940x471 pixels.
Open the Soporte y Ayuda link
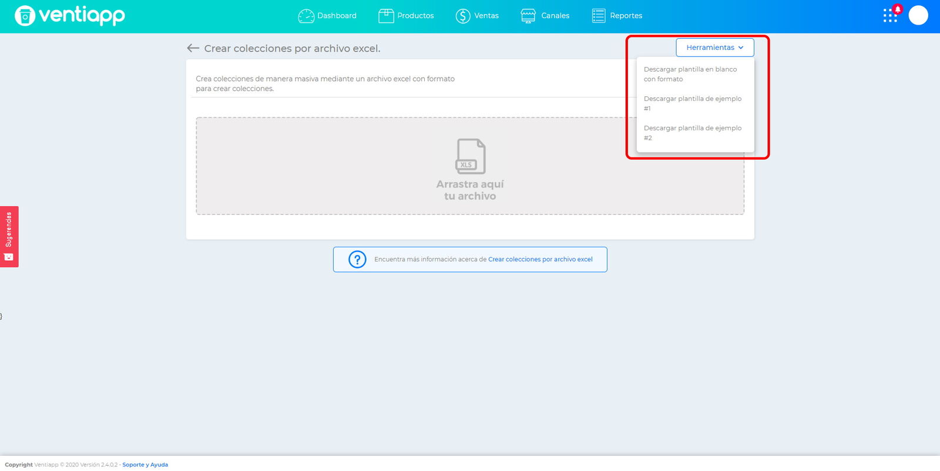pos(145,465)
